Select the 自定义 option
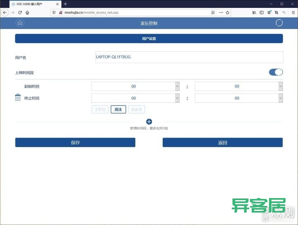 (x=137, y=109)
